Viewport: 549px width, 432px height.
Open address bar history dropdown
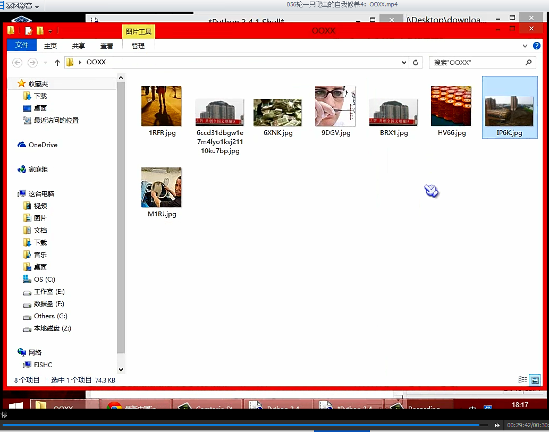[x=404, y=63]
